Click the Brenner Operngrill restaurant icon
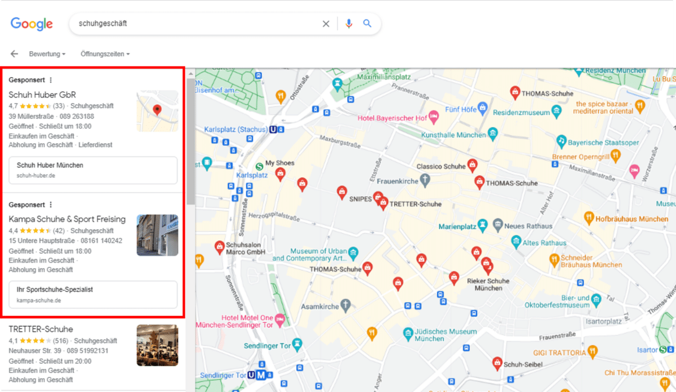Screen dimensions: 676x392 click(x=616, y=155)
